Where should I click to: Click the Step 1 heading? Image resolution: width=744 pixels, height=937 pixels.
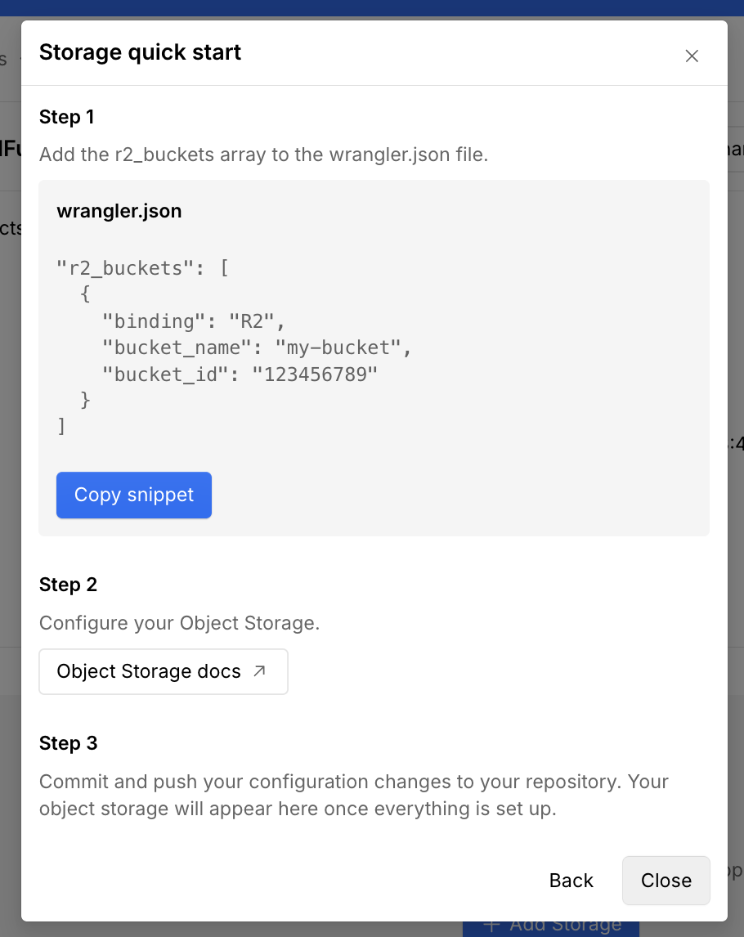click(x=67, y=117)
